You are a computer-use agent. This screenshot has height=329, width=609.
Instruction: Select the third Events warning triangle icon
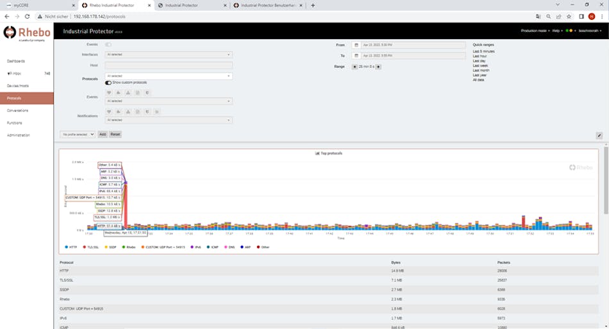[128, 93]
